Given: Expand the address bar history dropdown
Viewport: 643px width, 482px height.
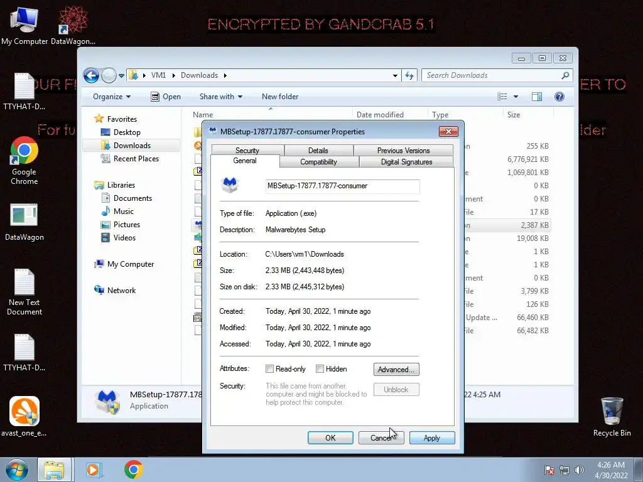Looking at the screenshot, I should (x=395, y=75).
